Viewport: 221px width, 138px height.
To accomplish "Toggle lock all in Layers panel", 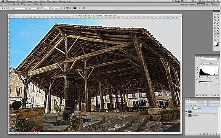I will [196, 105].
